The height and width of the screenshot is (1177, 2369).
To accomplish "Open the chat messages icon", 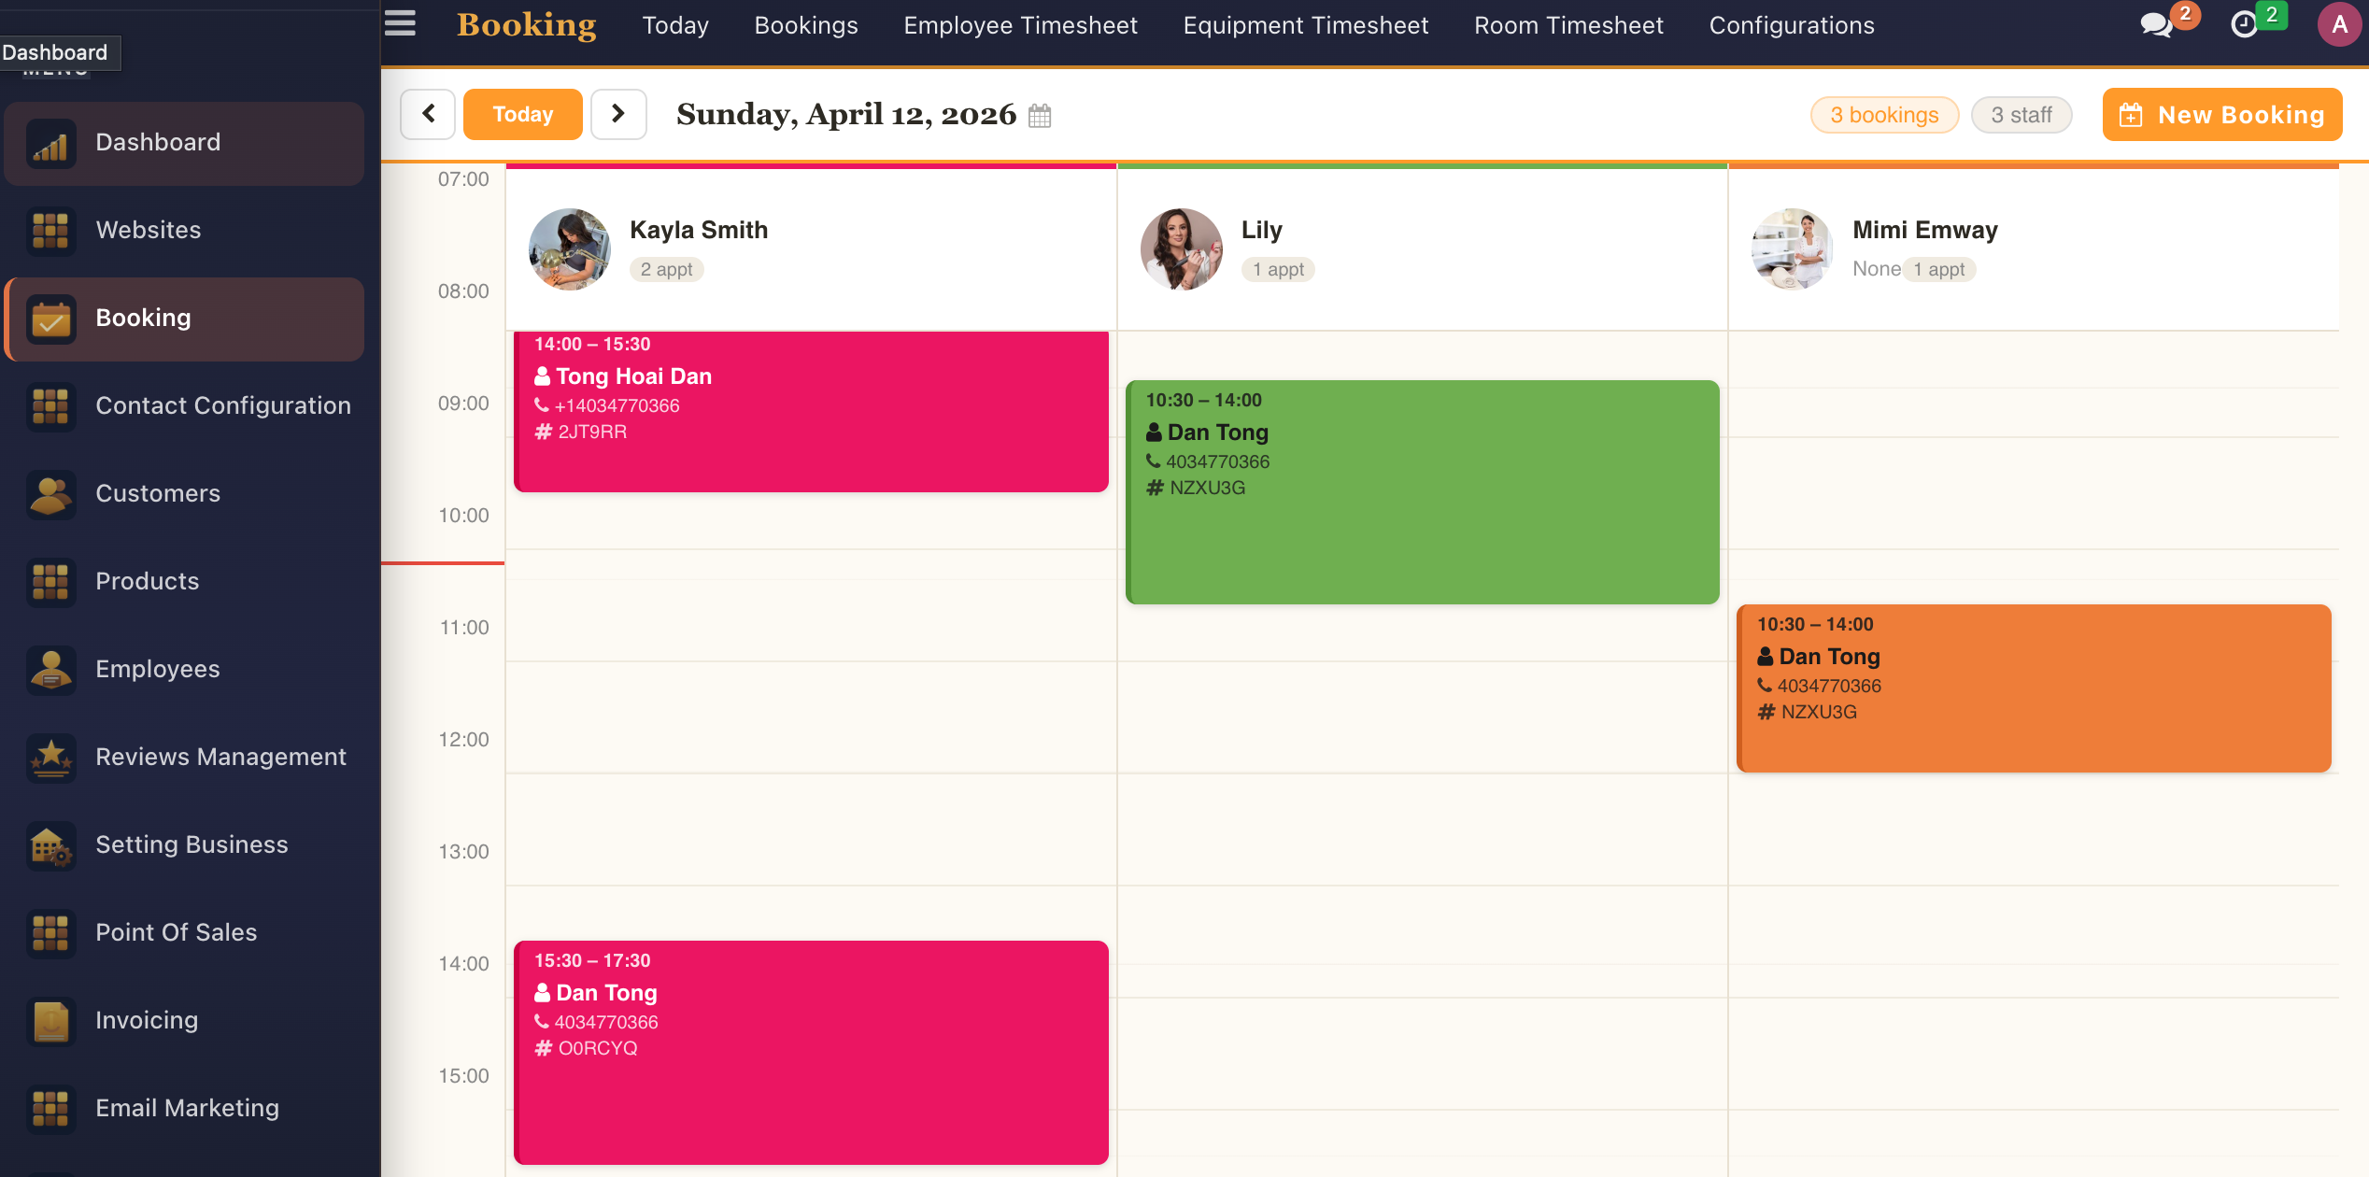I will point(2156,25).
